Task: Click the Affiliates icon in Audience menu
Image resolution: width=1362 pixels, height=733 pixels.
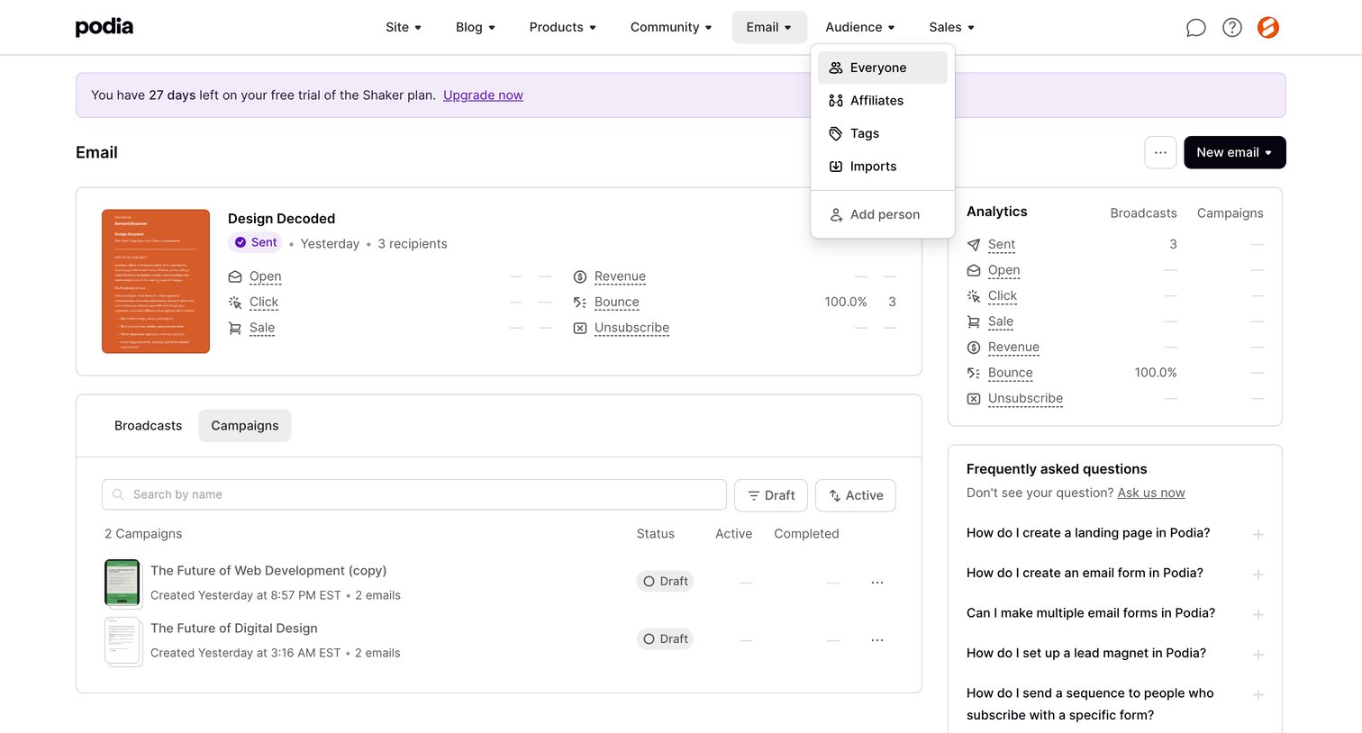Action: (836, 101)
